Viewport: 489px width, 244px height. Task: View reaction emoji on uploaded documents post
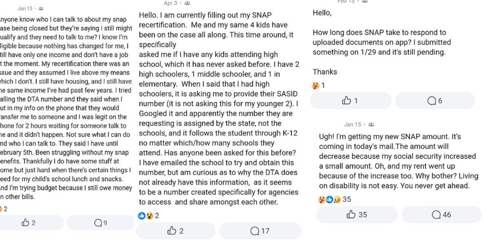(318, 85)
